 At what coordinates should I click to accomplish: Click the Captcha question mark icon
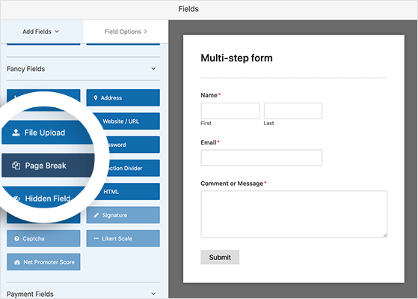[x=16, y=238]
